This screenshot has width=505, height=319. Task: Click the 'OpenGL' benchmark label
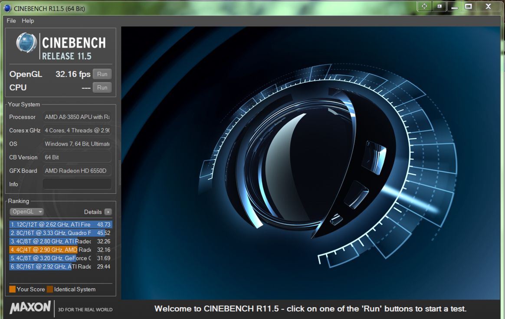pyautogui.click(x=26, y=74)
